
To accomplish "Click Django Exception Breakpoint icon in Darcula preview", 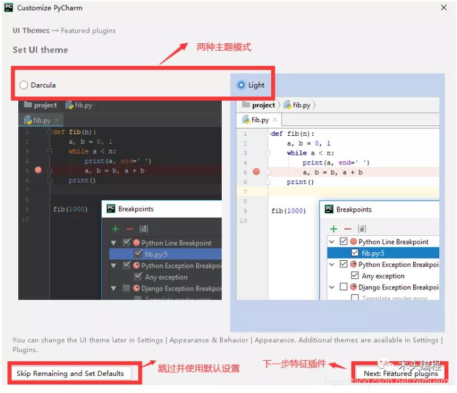I will click(x=136, y=288).
